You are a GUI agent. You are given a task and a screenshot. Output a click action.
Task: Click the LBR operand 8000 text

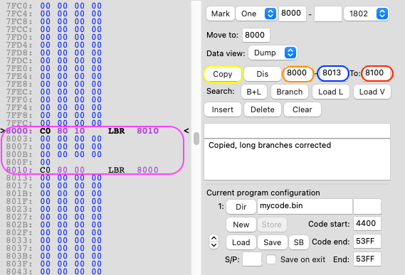tap(148, 170)
